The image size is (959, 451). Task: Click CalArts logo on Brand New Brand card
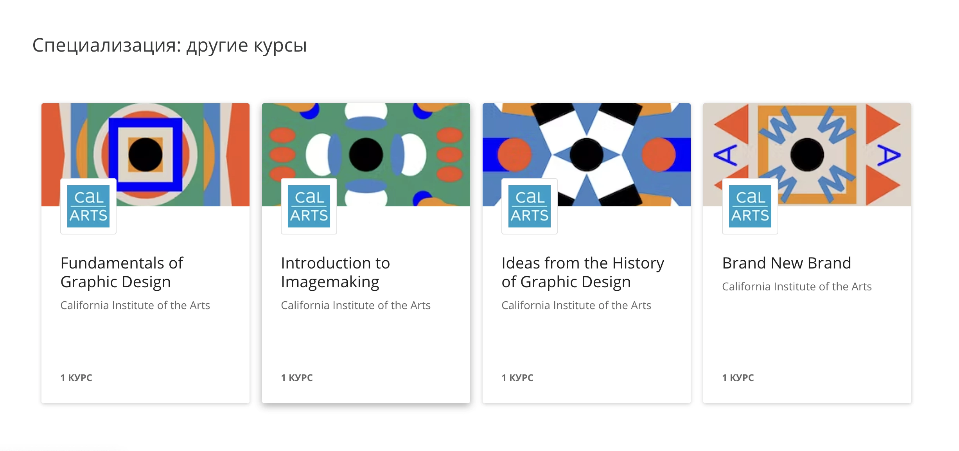coord(750,206)
